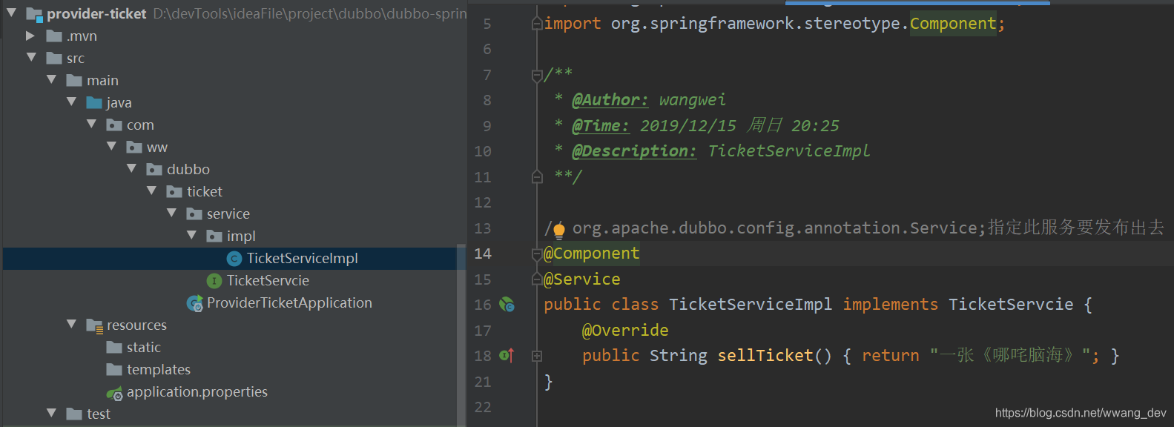
Task: Click the sellTicket method name
Action: (765, 356)
